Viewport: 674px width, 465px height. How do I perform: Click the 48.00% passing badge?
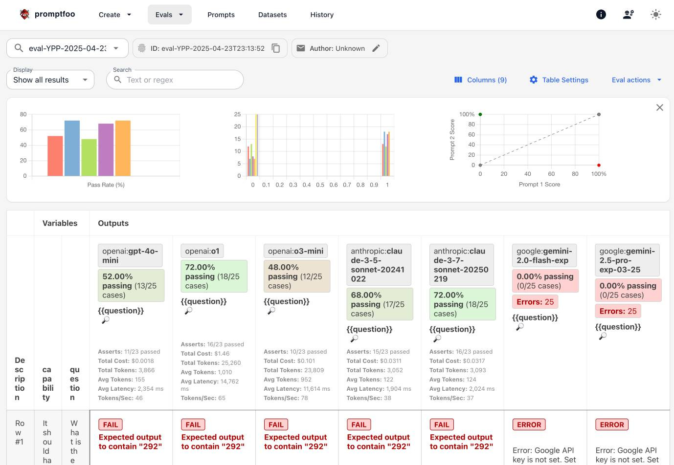297,276
